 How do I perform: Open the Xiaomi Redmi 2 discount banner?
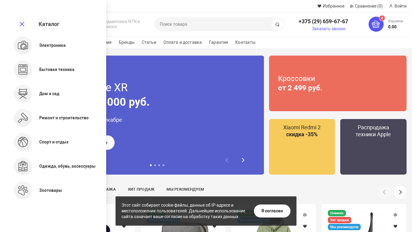click(302, 147)
